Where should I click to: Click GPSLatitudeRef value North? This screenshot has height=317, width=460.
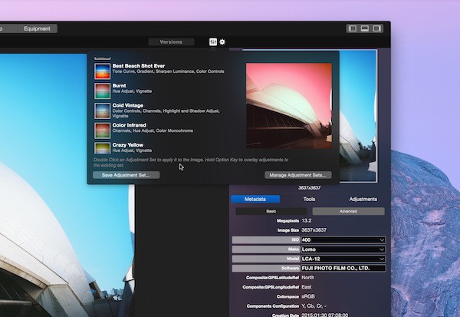coord(308,277)
